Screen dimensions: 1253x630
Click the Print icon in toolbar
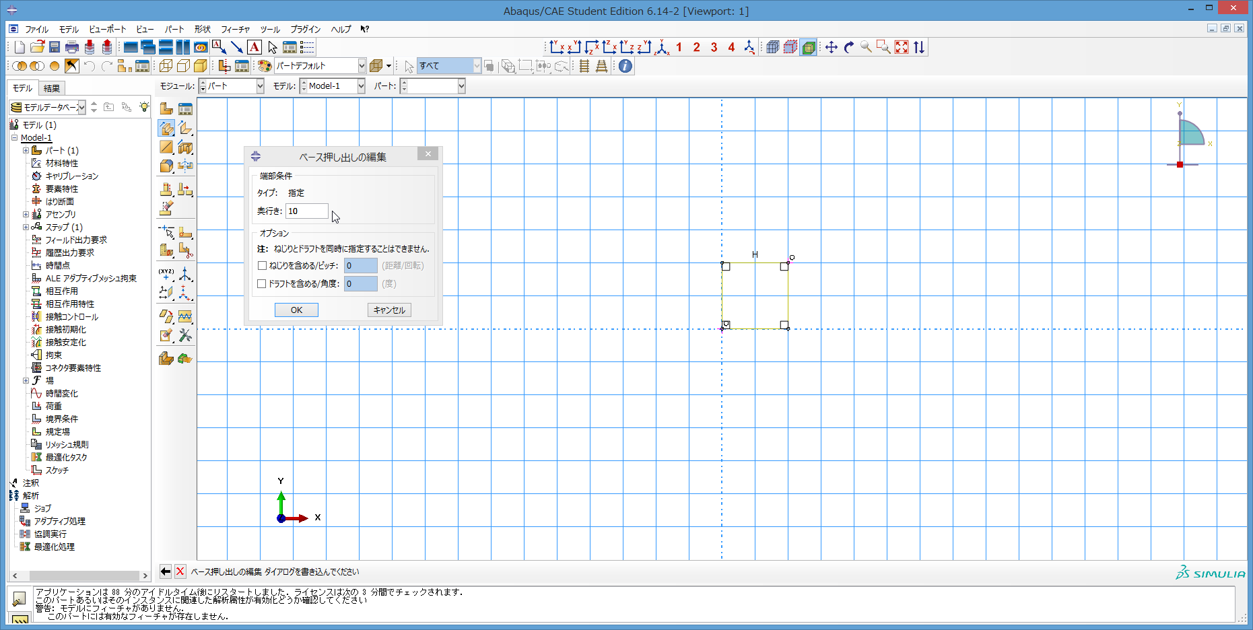(72, 47)
